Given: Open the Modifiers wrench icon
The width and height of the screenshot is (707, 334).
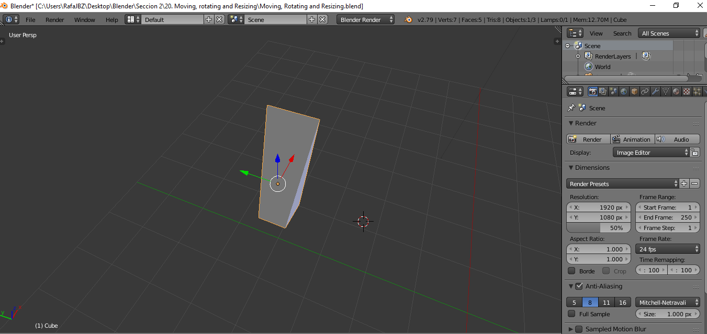Looking at the screenshot, I should tap(655, 91).
